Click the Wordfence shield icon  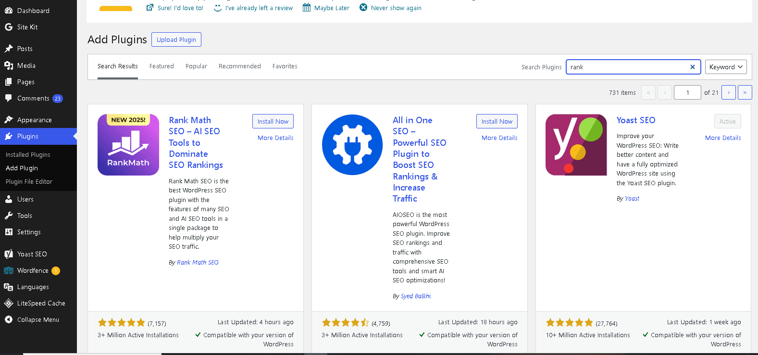tap(9, 270)
